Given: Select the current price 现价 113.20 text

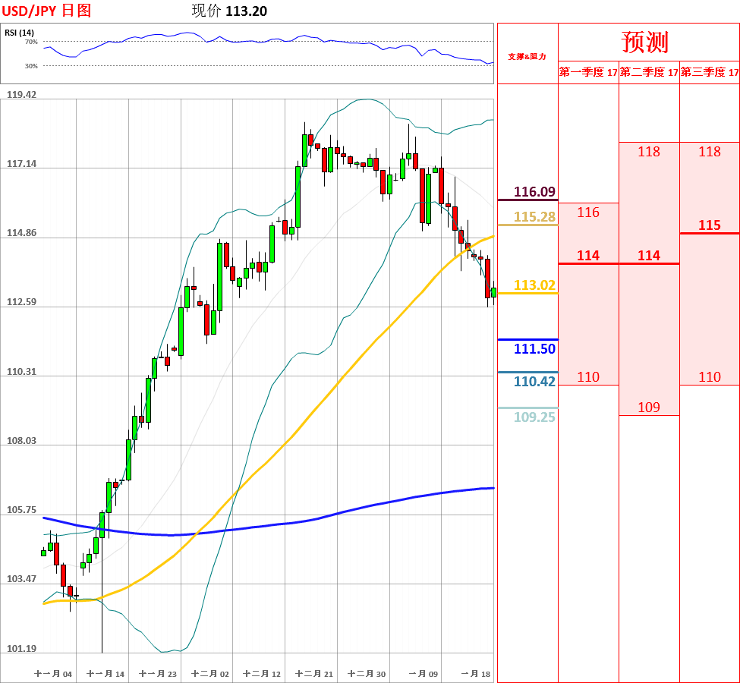Looking at the screenshot, I should (229, 11).
